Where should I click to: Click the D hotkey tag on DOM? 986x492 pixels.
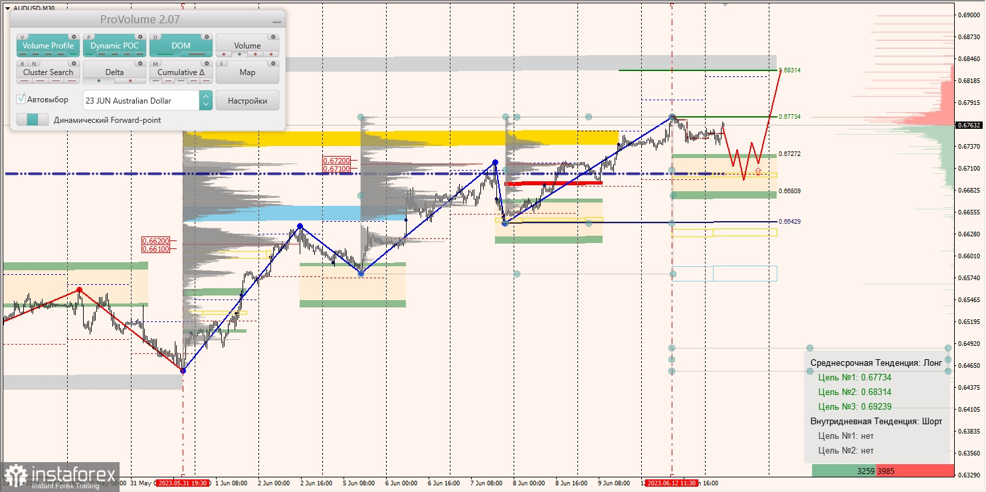coord(157,37)
